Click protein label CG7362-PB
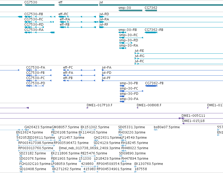 (x=154, y=83)
